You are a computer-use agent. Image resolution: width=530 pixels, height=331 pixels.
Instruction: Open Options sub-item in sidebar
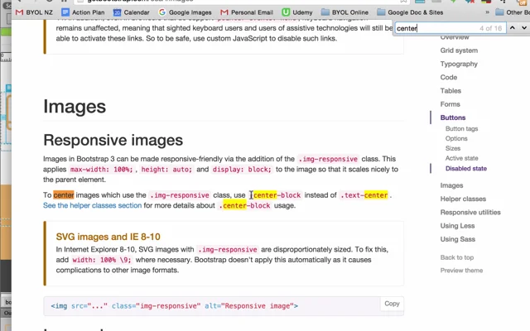(x=456, y=138)
